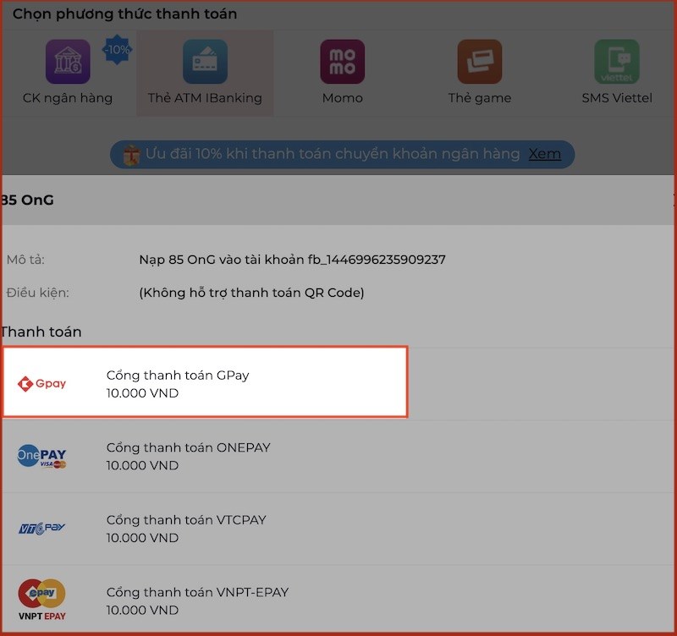Open the Xem link in promo banner
The height and width of the screenshot is (636, 677).
(545, 154)
